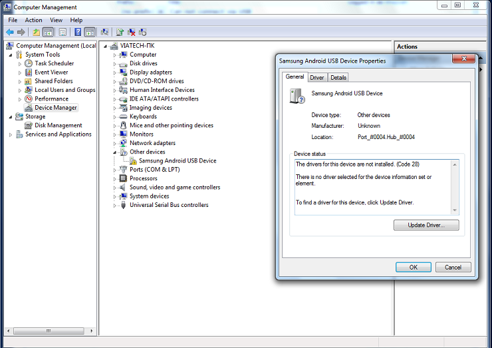This screenshot has width=492, height=348.
Task: Click Universal Serial Bus controllers icon
Action: [x=123, y=205]
